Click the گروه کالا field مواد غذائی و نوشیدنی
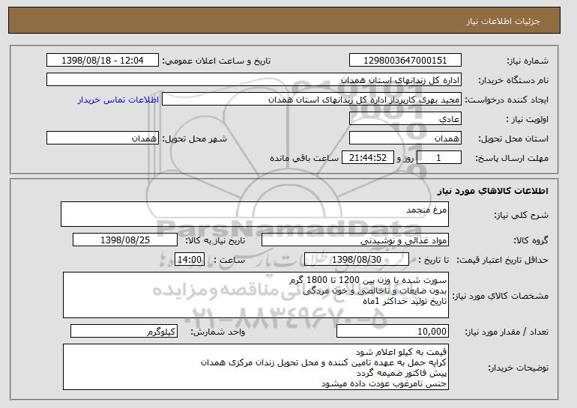Screen dimensions: 577x408 pyautogui.click(x=355, y=240)
